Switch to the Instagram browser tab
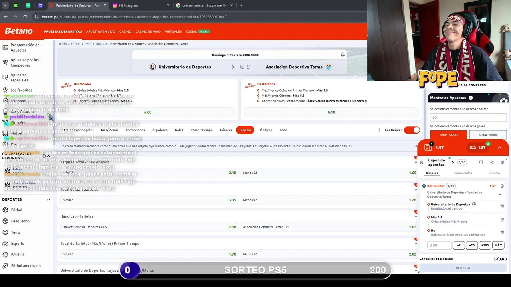 click(141, 6)
